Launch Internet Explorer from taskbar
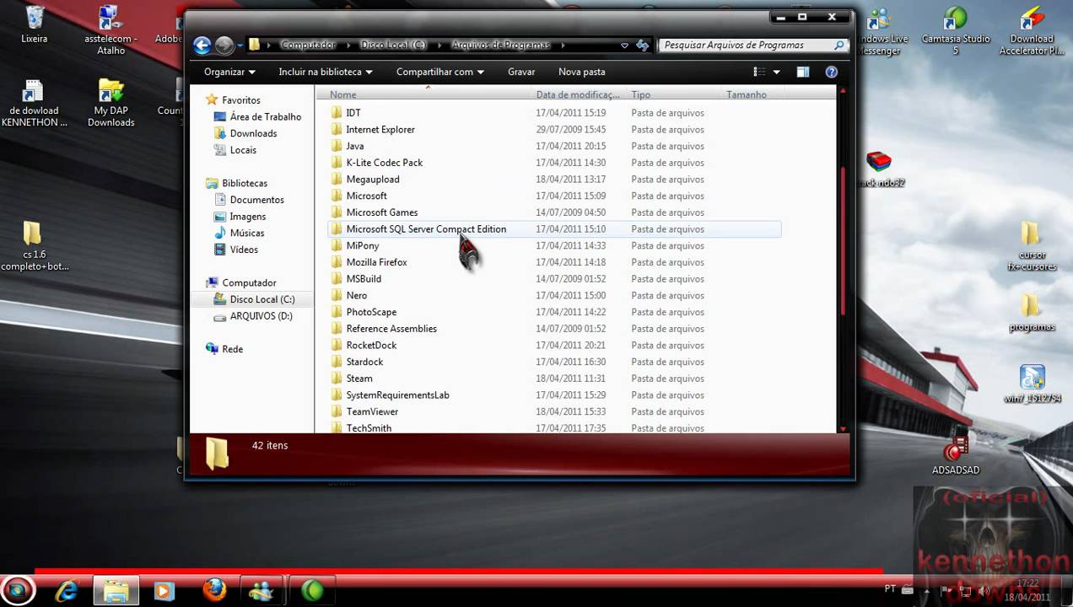Screen dimensions: 1073x607 tap(67, 592)
